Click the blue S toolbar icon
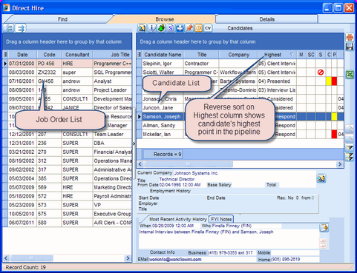This screenshot has height=273, width=357. coord(171,28)
